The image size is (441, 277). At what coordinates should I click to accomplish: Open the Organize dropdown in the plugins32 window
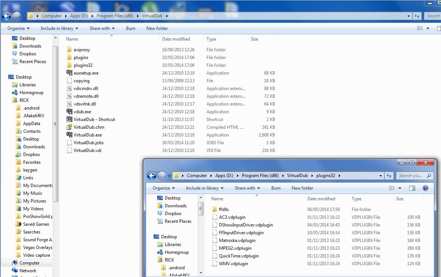coord(164,188)
